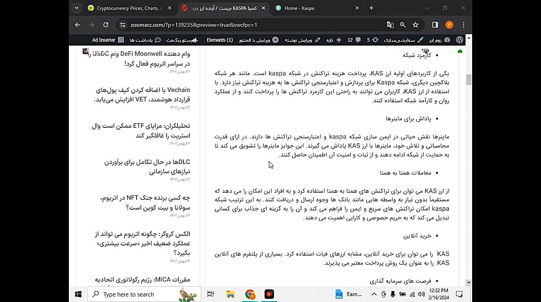
Task: Open the comments bubble showing 12
Action: click(x=354, y=40)
